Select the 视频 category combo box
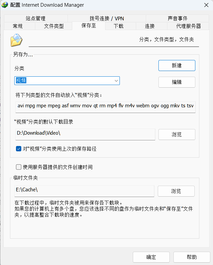 click(67, 81)
